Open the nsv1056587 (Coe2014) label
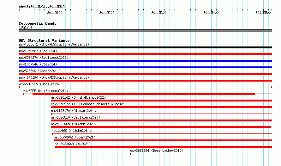Image resolution: width=281 pixels, height=166 pixels. (x=38, y=51)
